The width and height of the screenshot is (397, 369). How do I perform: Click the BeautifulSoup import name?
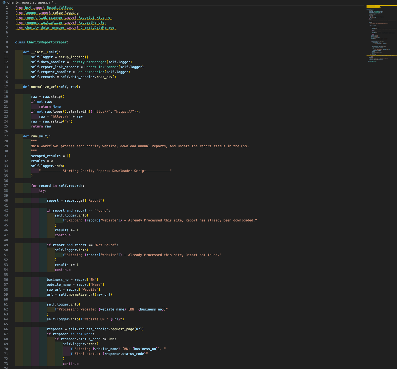click(x=60, y=8)
